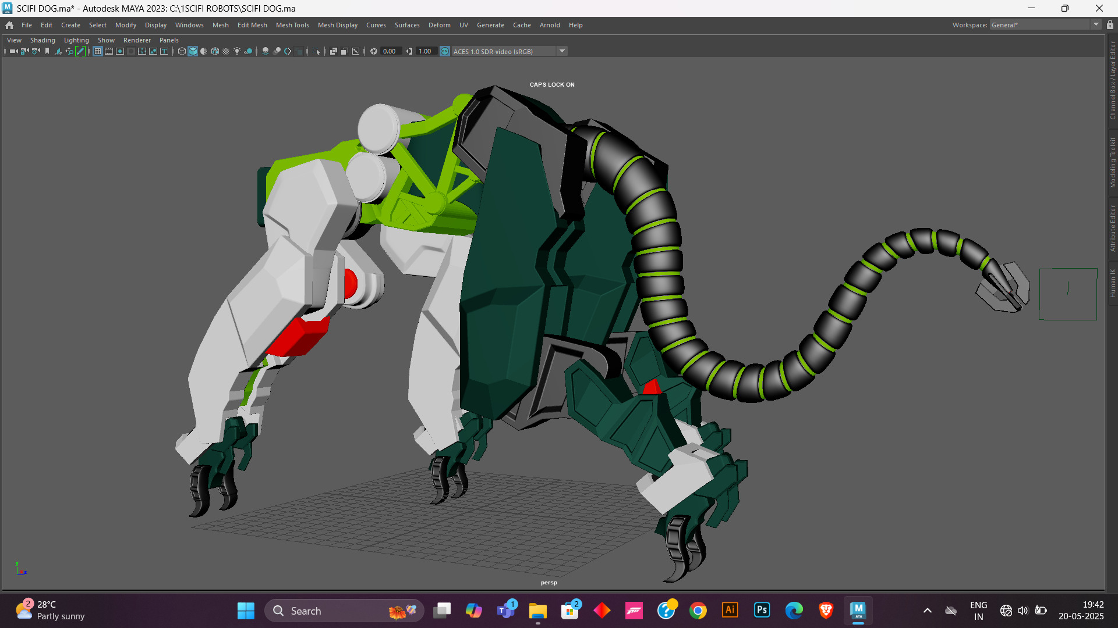Open the Panels menu
The width and height of the screenshot is (1118, 628).
click(x=169, y=40)
